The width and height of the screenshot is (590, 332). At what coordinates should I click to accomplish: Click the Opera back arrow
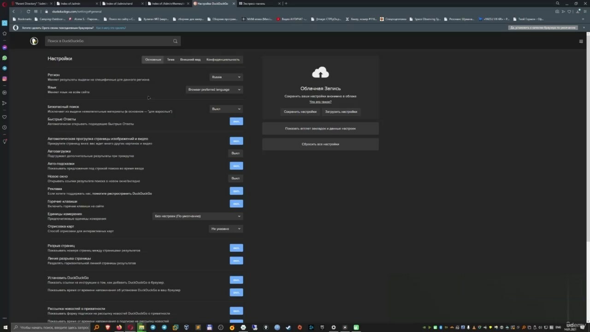13,11
